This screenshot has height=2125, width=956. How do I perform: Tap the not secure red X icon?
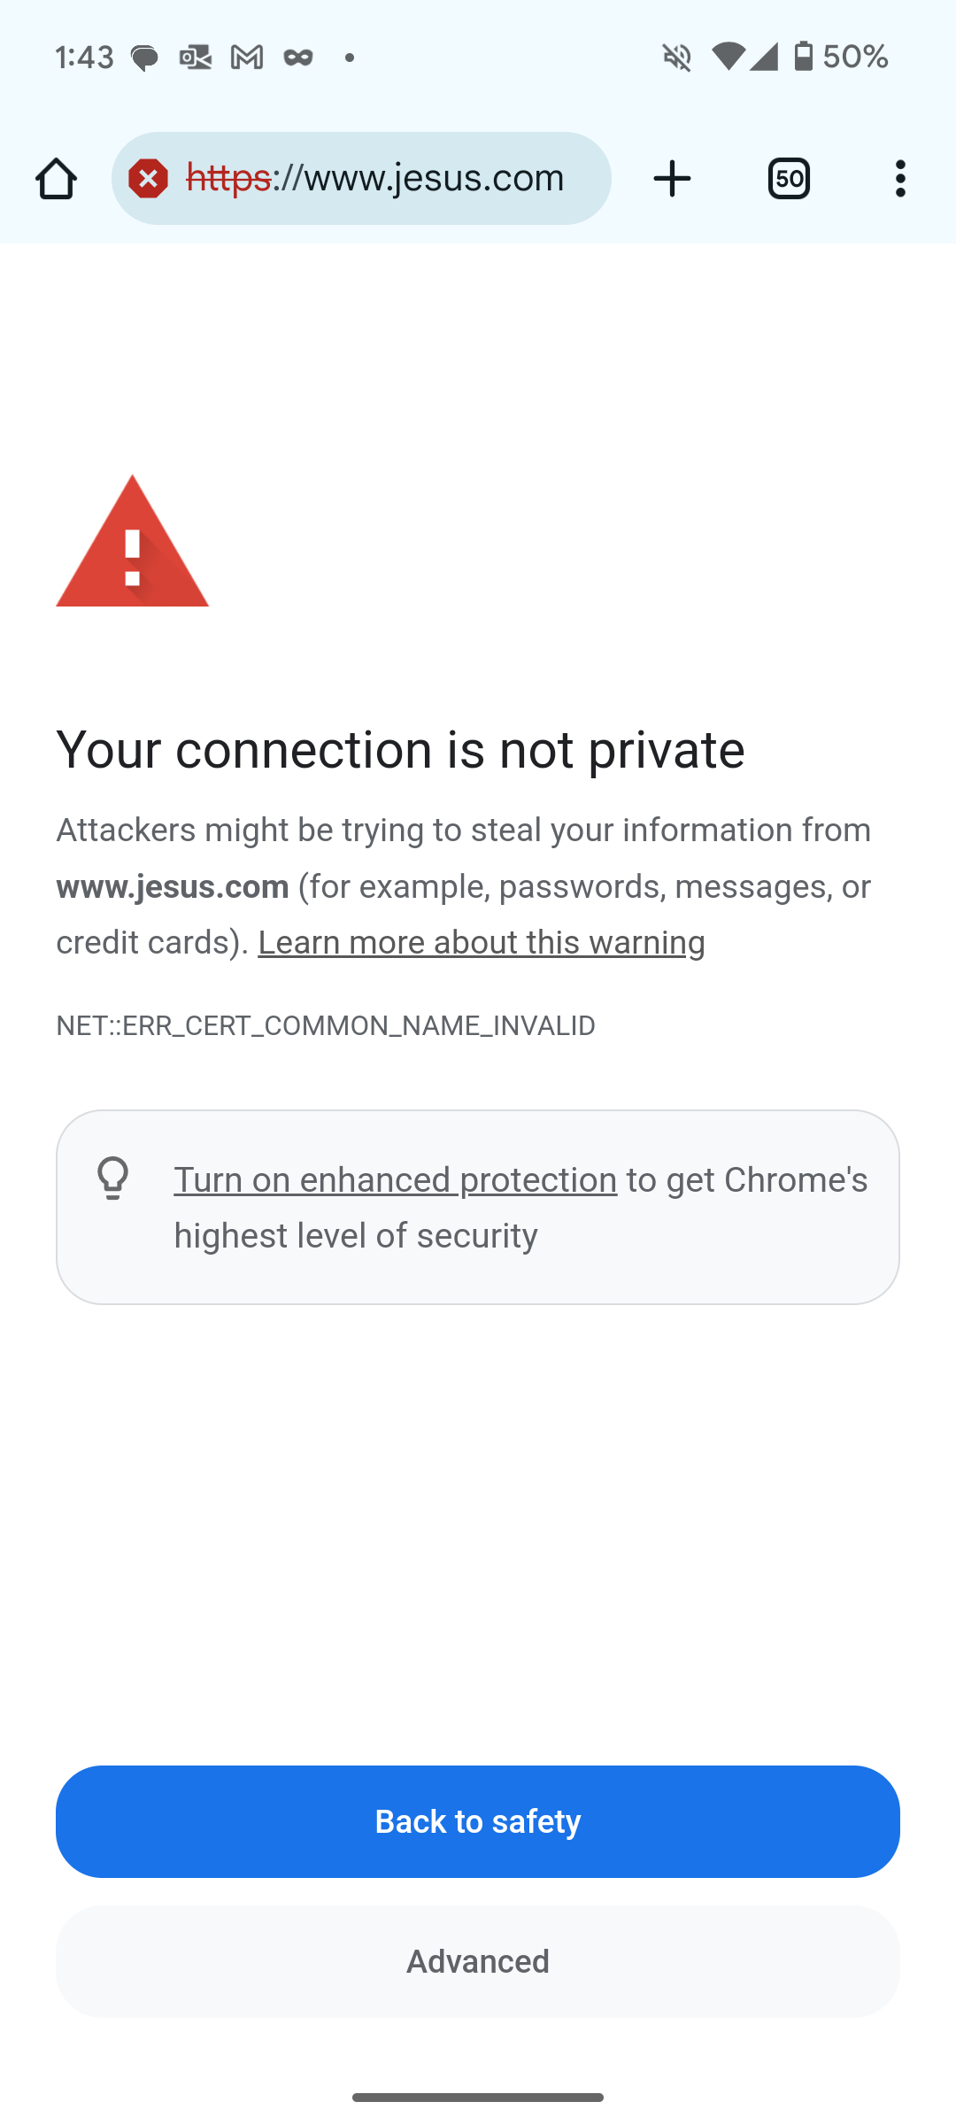149,180
